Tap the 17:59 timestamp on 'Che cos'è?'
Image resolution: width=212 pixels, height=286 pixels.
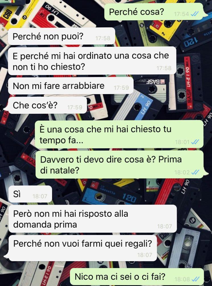point(75,107)
